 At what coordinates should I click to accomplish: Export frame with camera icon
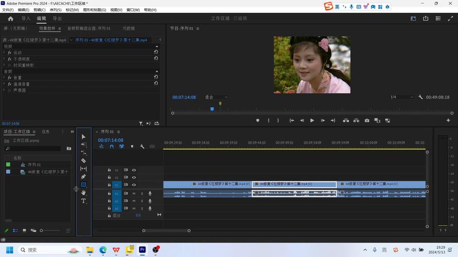pos(367,120)
